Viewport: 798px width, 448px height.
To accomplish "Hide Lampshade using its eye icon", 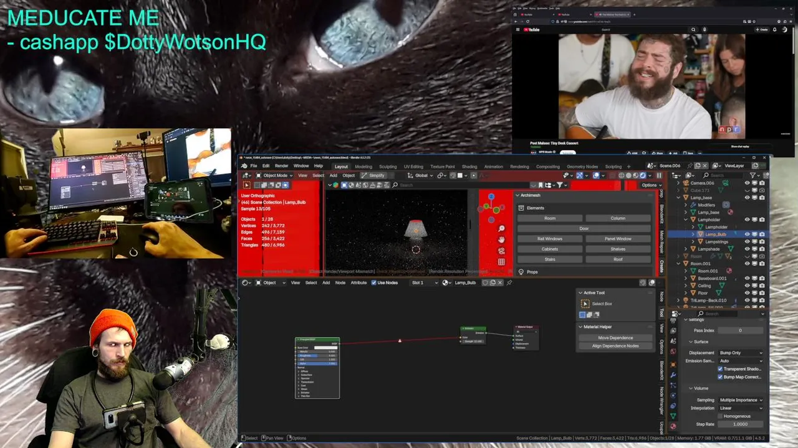I will click(x=747, y=249).
